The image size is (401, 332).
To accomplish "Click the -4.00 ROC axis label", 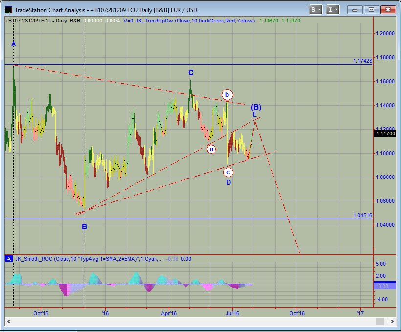I will [x=381, y=299].
